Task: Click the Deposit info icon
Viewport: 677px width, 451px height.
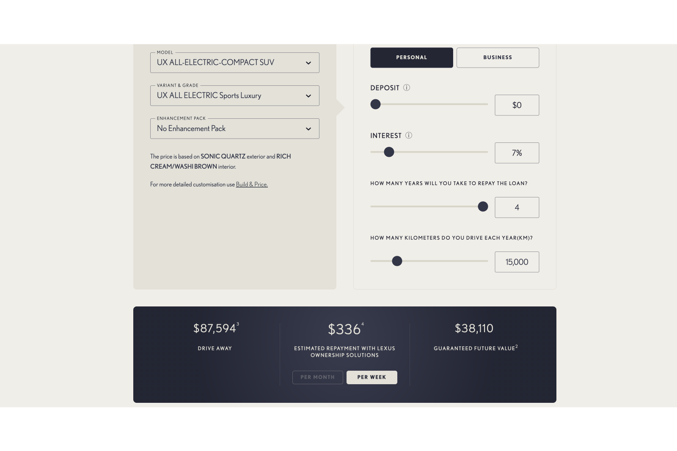Action: pyautogui.click(x=407, y=88)
